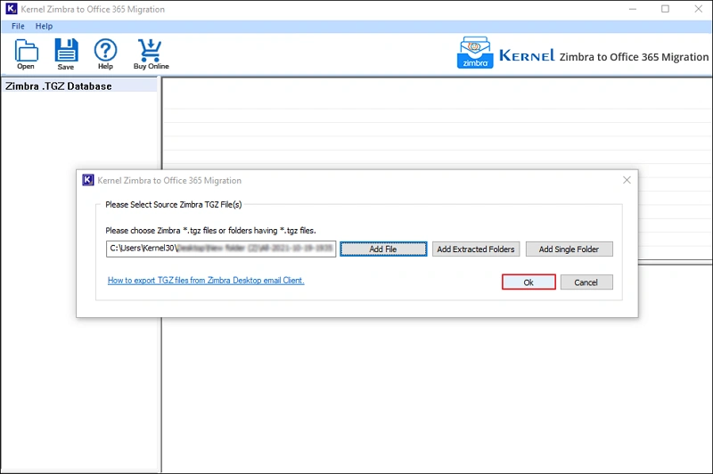Select the Zimbra .TGZ Database panel header
713x474 pixels.
coord(79,86)
